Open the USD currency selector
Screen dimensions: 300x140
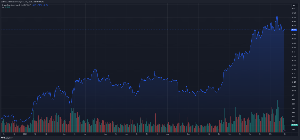294,5
